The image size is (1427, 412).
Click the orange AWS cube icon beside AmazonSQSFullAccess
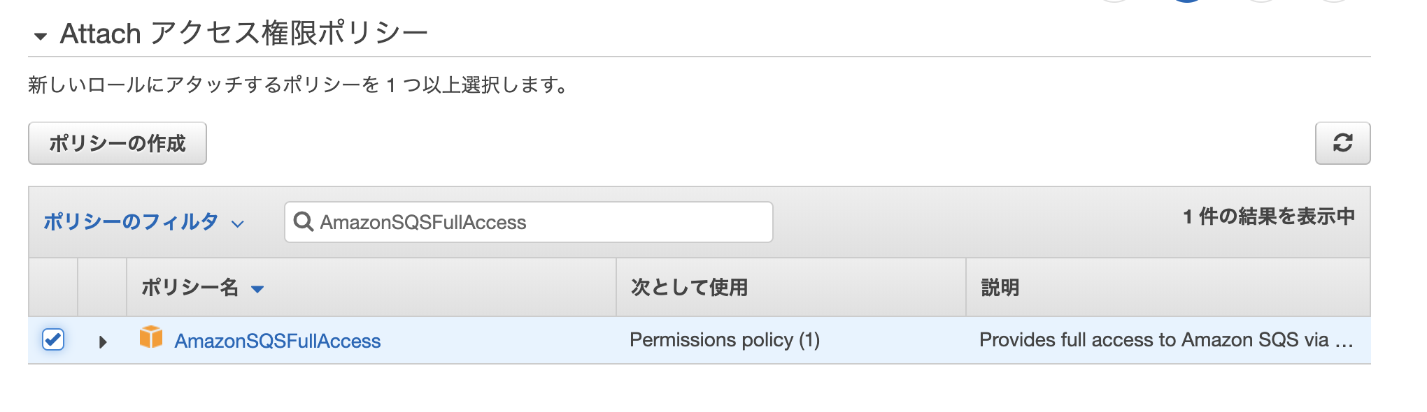pyautogui.click(x=150, y=340)
